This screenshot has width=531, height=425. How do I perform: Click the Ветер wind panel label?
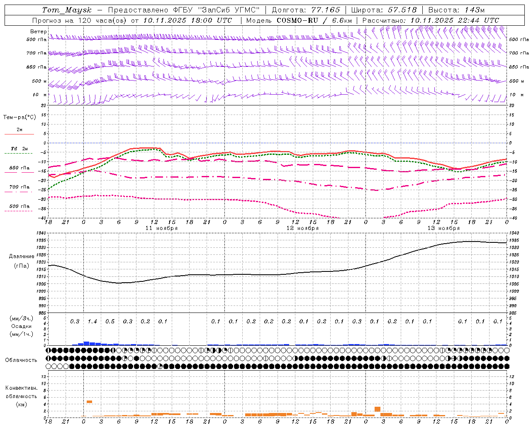(x=39, y=32)
